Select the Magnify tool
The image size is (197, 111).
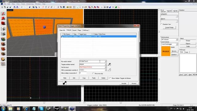3,18
